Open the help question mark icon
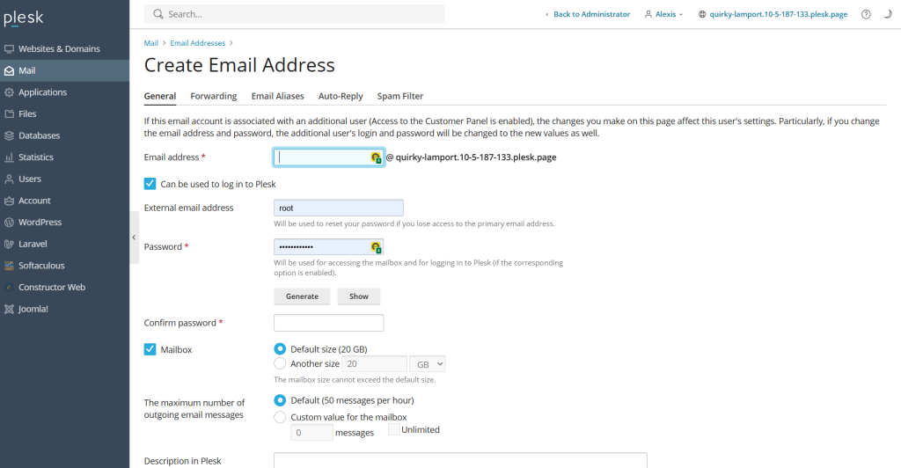 866,14
